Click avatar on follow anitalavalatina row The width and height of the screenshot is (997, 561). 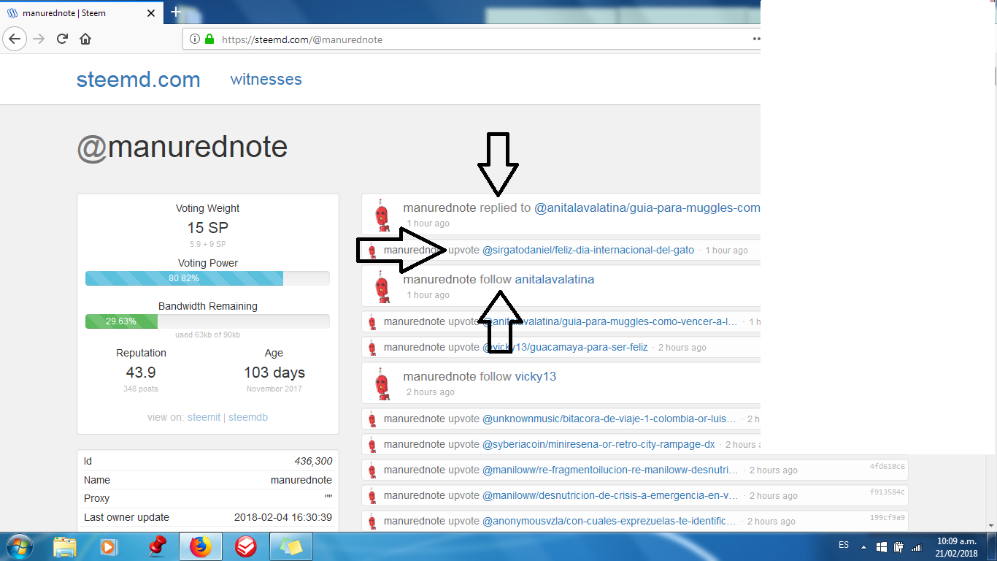coord(382,286)
